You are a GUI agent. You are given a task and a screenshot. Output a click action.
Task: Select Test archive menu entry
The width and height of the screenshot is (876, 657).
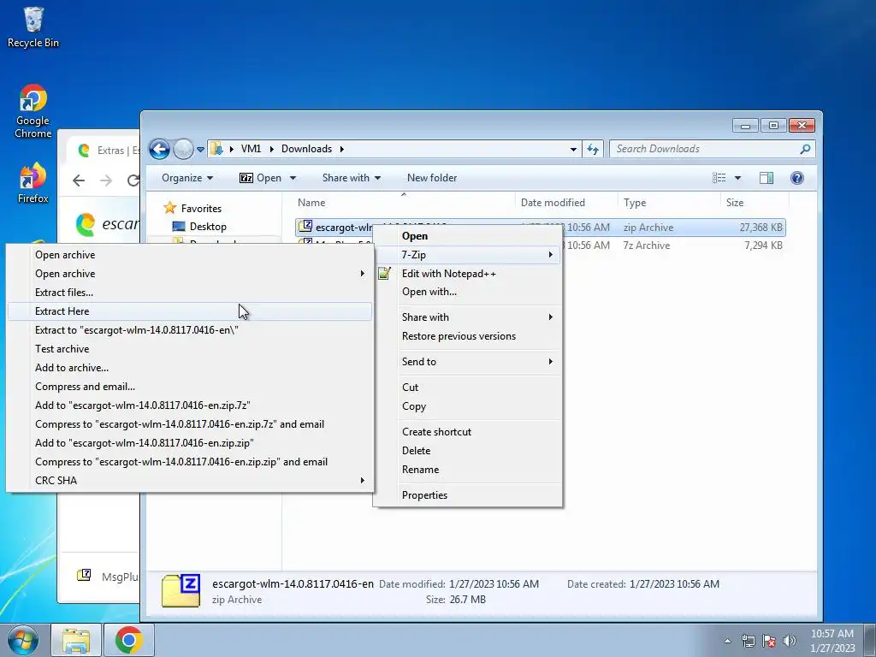[x=190, y=349]
